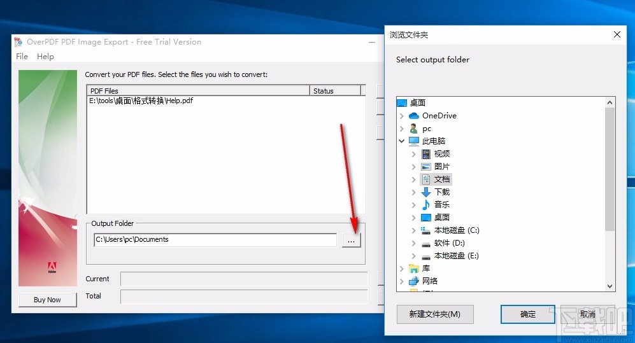Viewport: 635px width, 343px height.
Task: Minimize the OverPDF window
Action: (x=372, y=42)
